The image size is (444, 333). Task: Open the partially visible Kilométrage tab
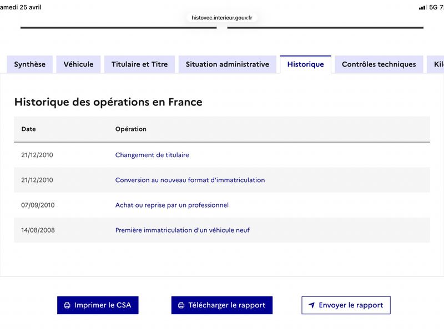[x=436, y=64]
